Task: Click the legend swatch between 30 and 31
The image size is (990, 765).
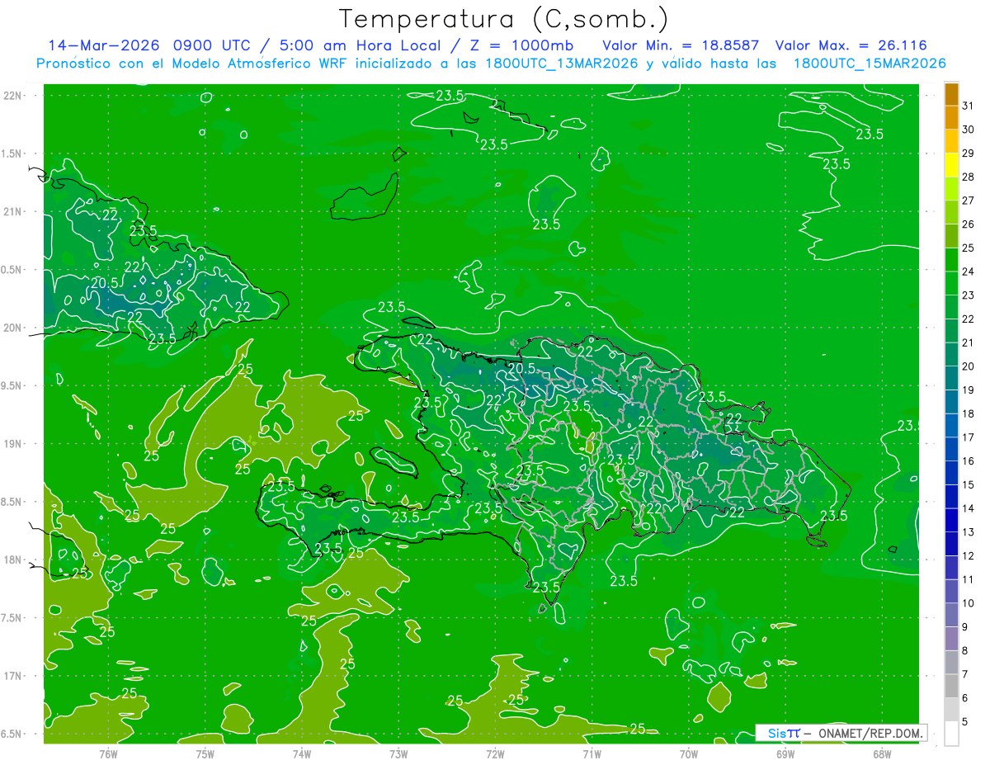Action: pyautogui.click(x=951, y=118)
